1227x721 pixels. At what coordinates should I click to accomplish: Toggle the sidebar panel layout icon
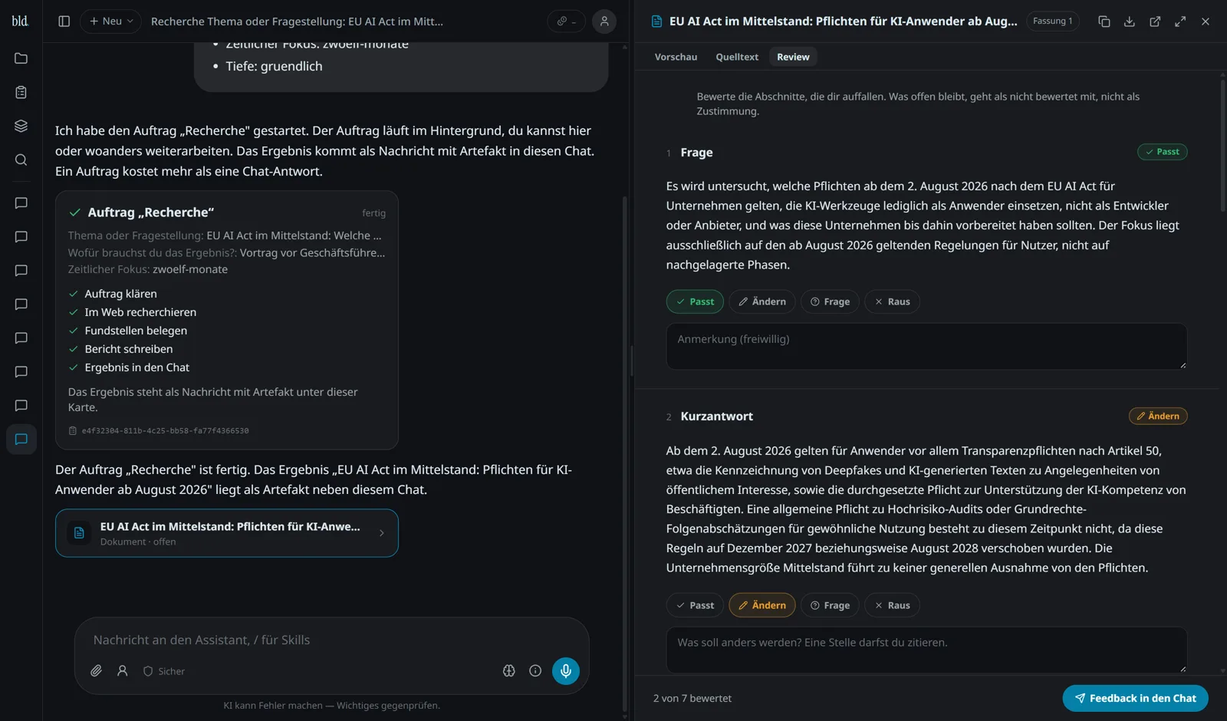pos(64,21)
